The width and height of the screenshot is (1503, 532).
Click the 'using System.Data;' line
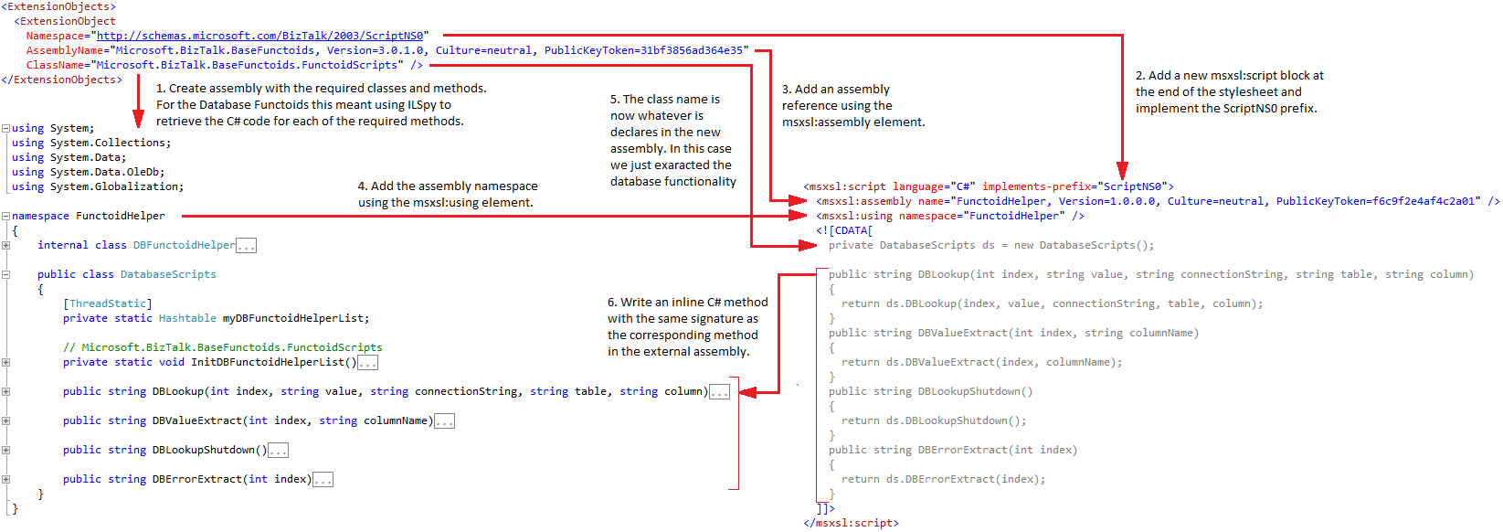click(69, 157)
